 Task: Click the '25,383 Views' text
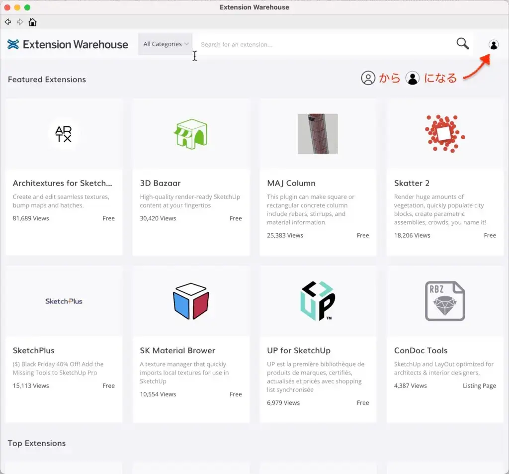click(x=285, y=235)
